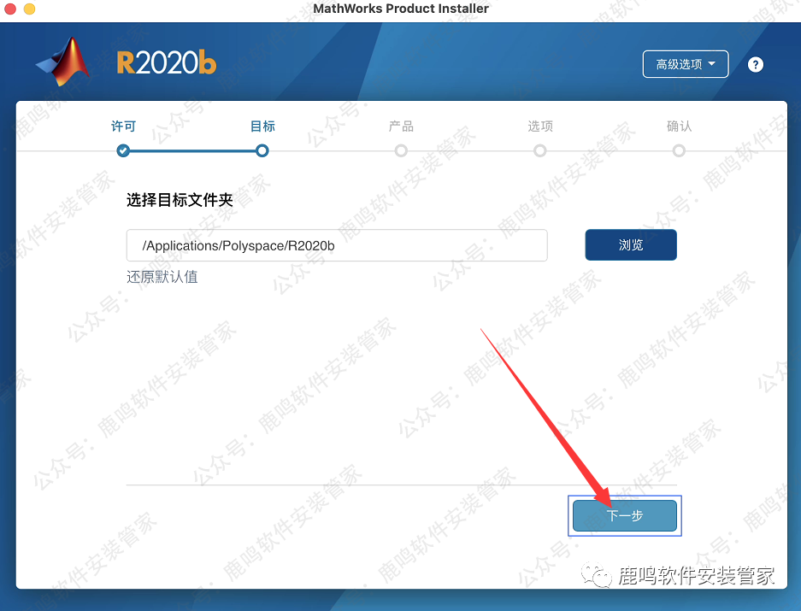
Task: Close the installer with the red window button
Action: click(9, 9)
